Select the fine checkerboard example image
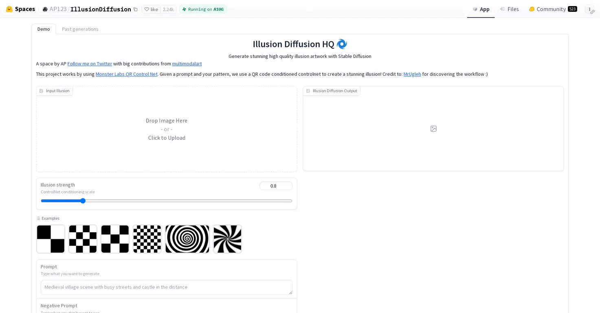The height and width of the screenshot is (313, 600). (x=147, y=239)
